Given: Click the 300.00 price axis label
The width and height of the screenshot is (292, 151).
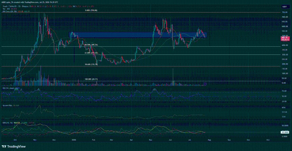Looking at the screenshot, I should (285, 55).
